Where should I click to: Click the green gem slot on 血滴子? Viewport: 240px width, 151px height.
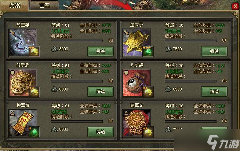coord(148,51)
